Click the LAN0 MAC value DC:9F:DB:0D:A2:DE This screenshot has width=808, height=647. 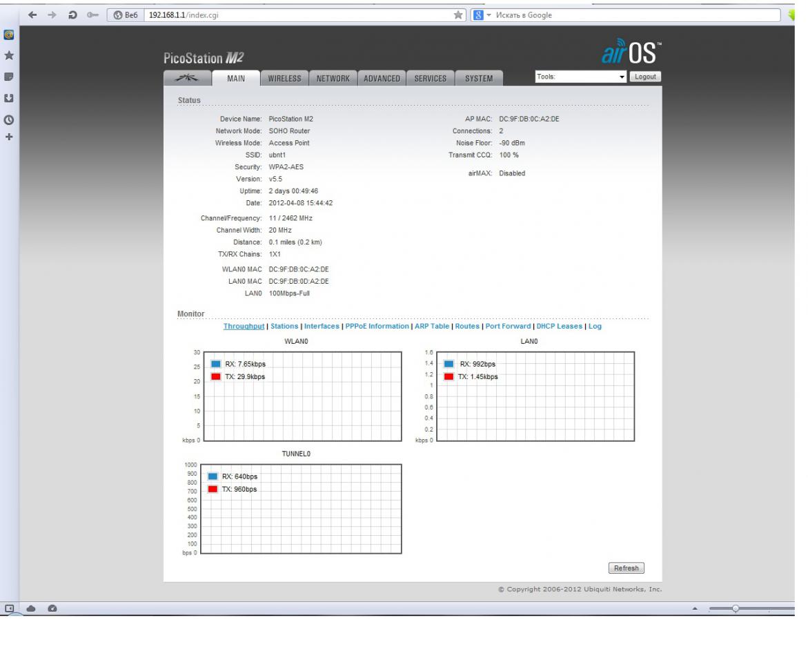[298, 282]
